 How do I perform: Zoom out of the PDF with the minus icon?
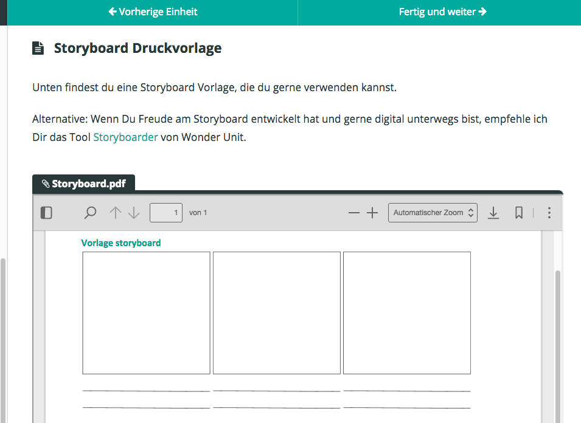point(353,213)
